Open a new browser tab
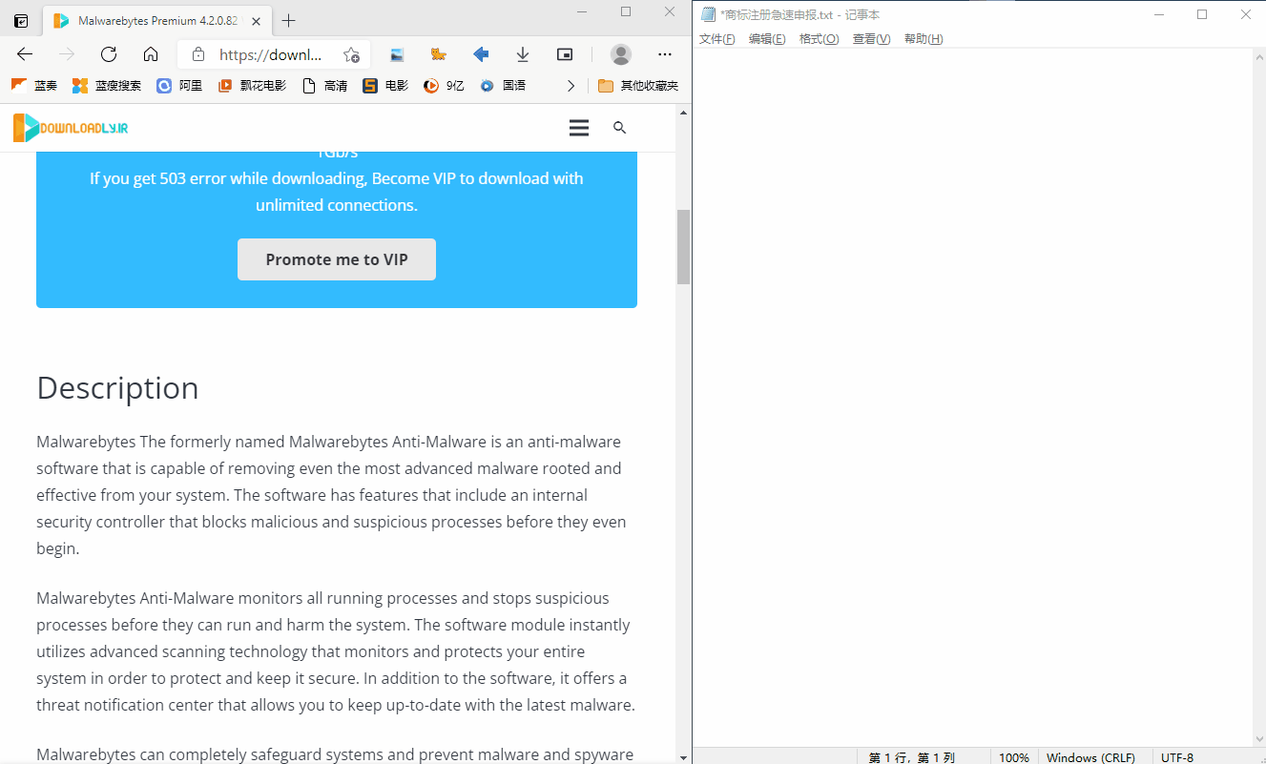The height and width of the screenshot is (764, 1266). coord(289,20)
